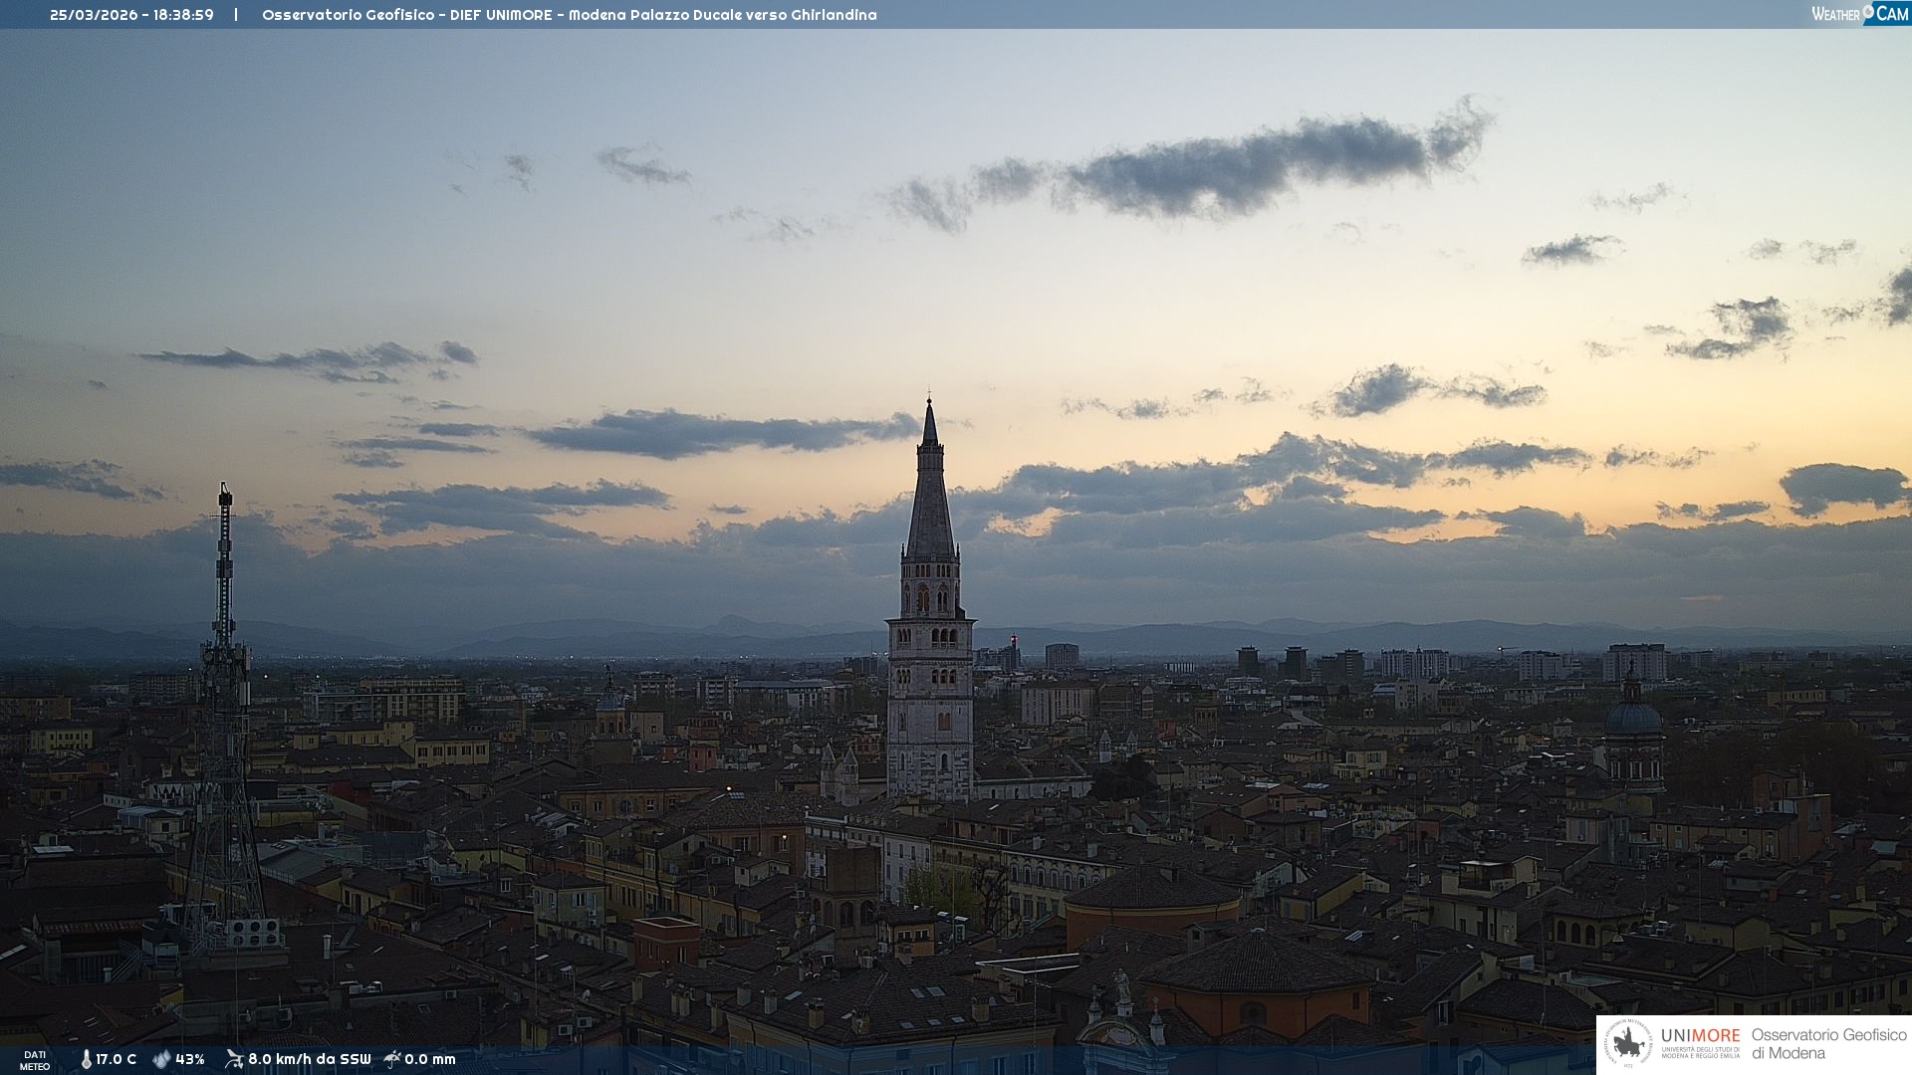Screen dimensions: 1912x1075
Task: Click the thermometer temperature icon
Action: coord(86,1059)
